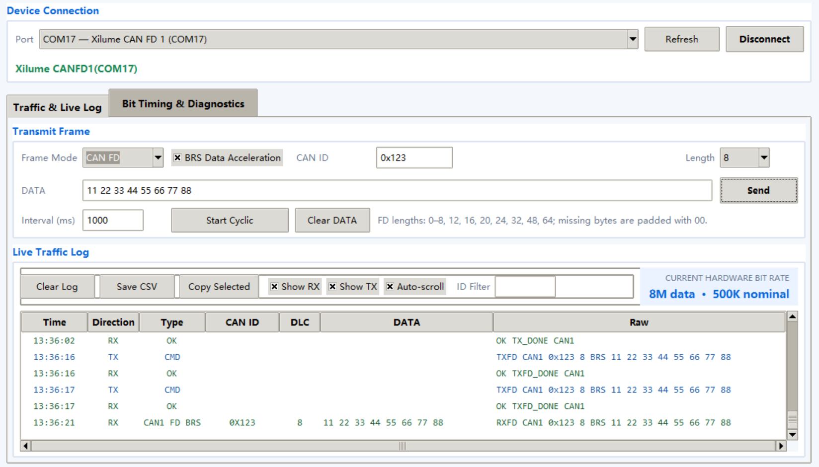Click the Refresh button
Image resolution: width=819 pixels, height=467 pixels.
point(682,39)
